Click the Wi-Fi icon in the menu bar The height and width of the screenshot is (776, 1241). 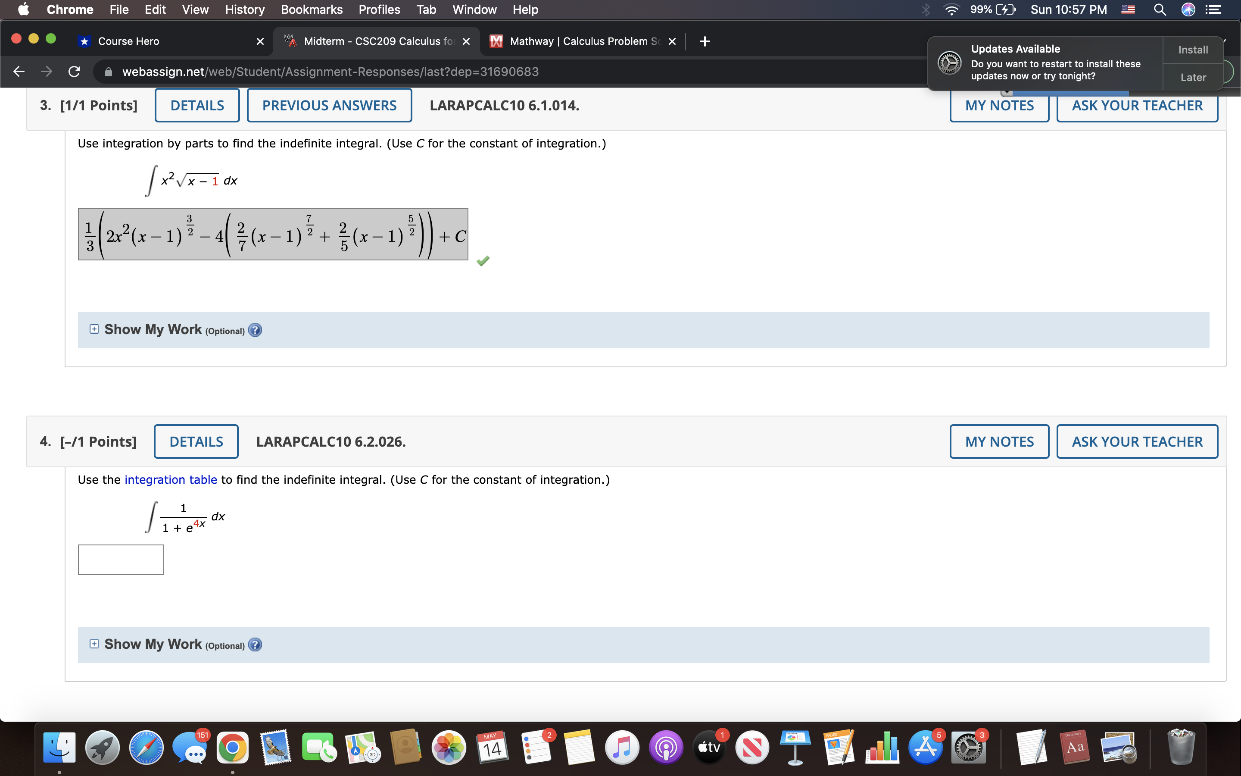click(x=952, y=9)
